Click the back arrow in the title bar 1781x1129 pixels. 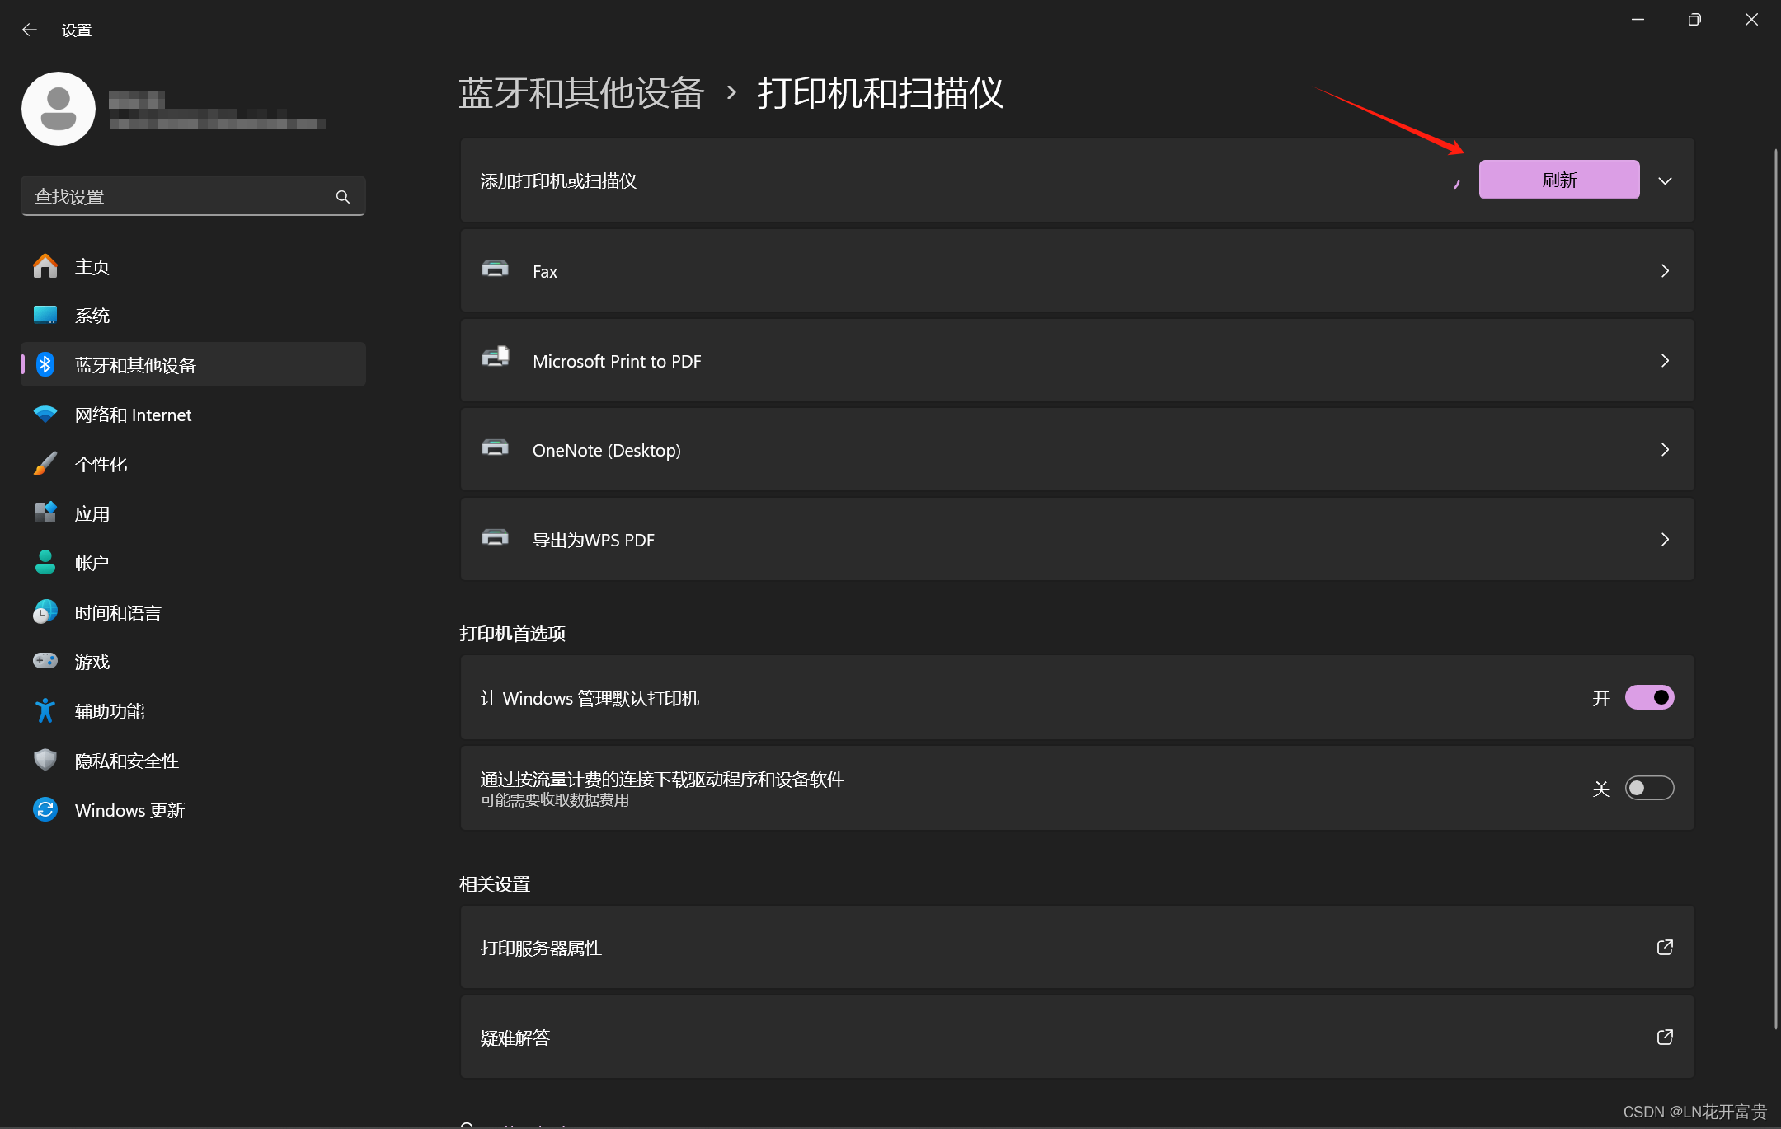click(30, 30)
